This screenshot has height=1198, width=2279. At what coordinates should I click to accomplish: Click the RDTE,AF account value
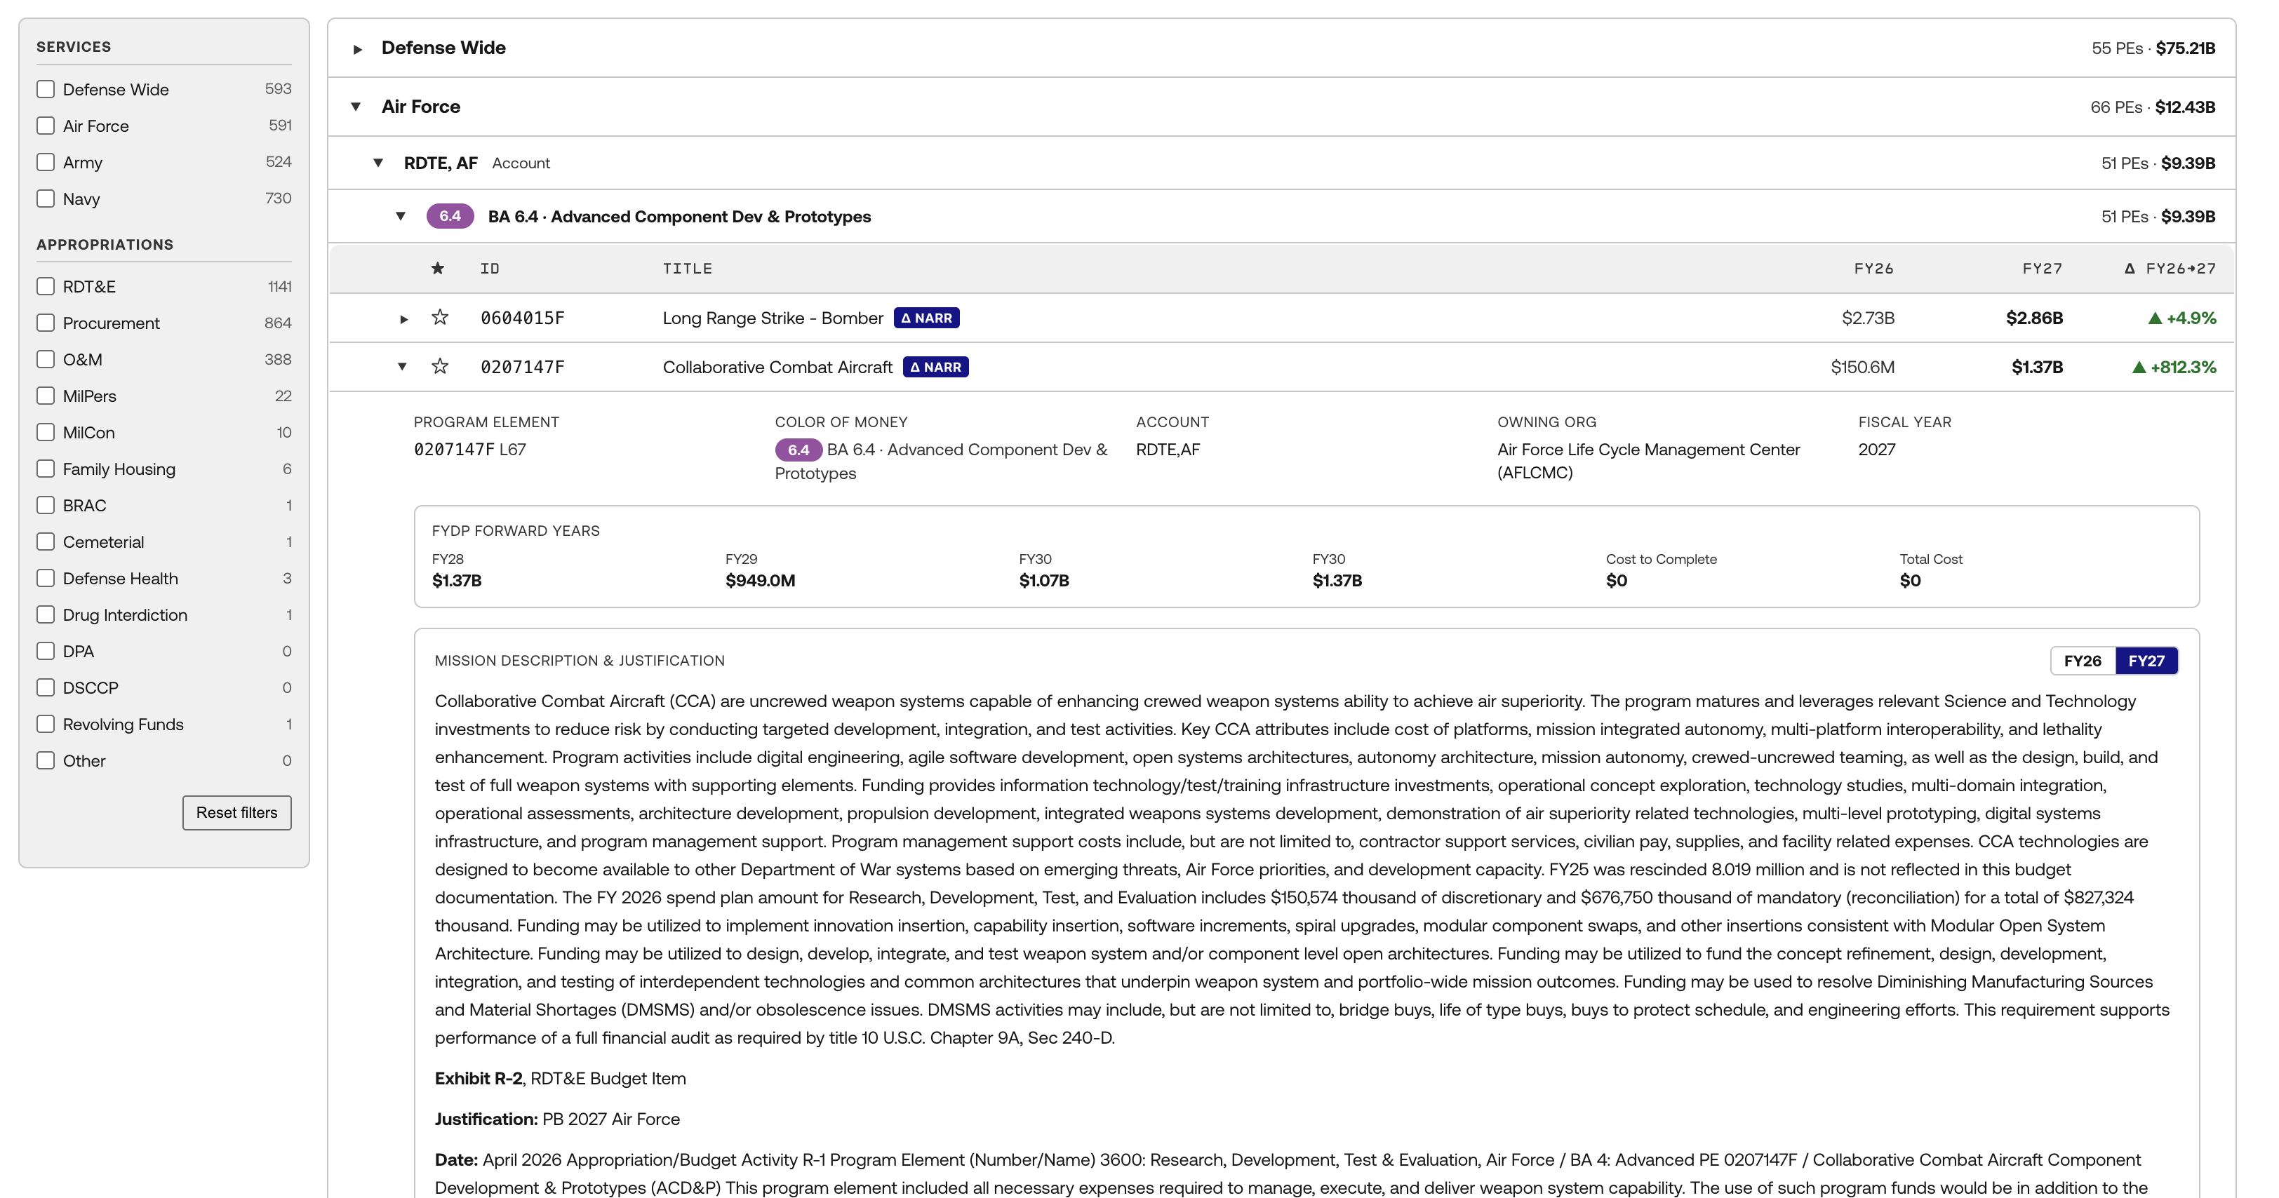(x=1168, y=449)
